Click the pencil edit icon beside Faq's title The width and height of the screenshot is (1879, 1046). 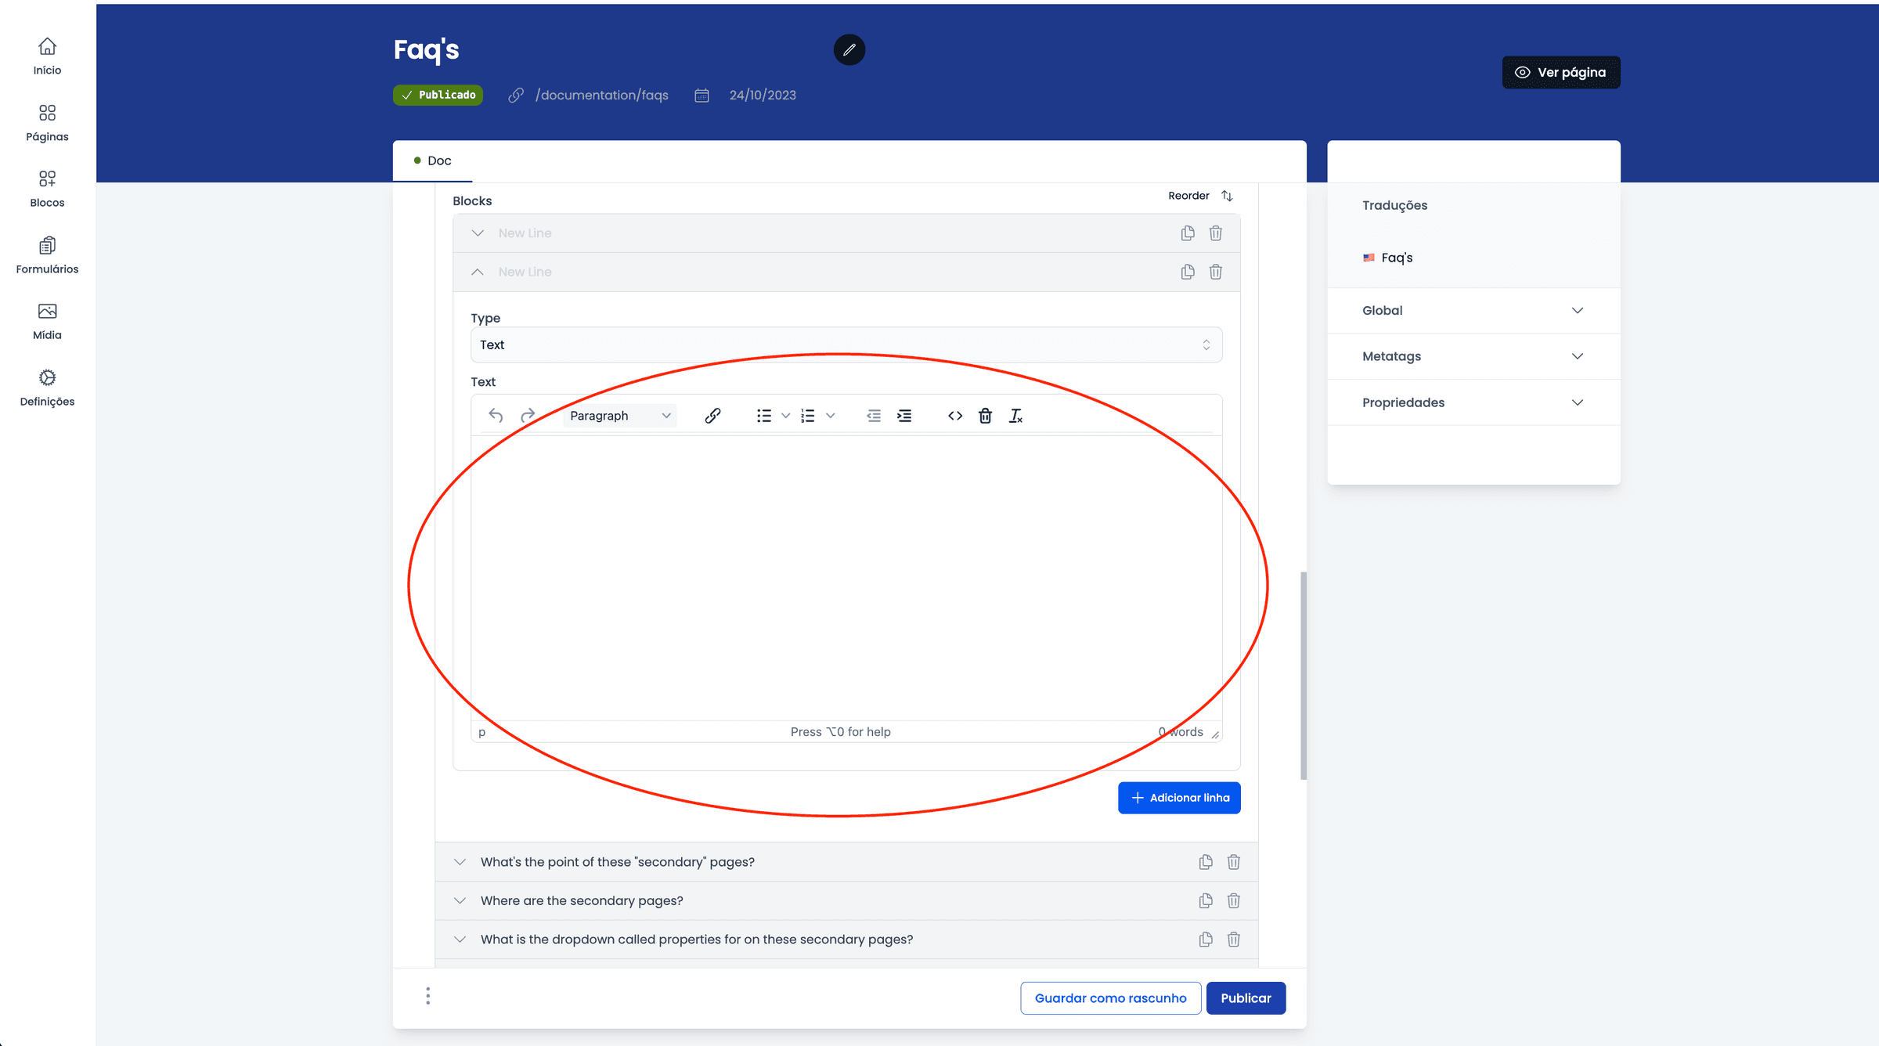(x=849, y=50)
